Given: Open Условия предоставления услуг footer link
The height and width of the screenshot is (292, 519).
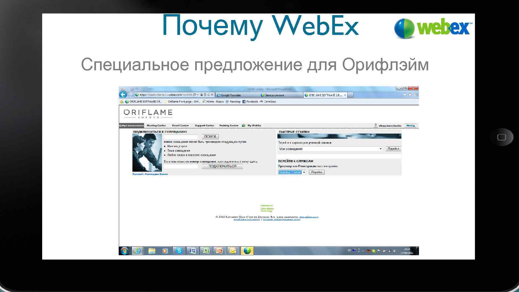Looking at the screenshot, I should click(x=282, y=220).
